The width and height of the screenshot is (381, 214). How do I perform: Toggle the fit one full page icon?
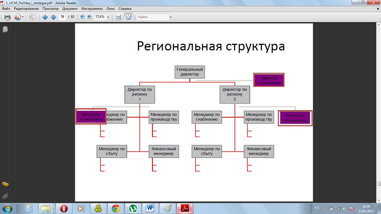[x=128, y=17]
